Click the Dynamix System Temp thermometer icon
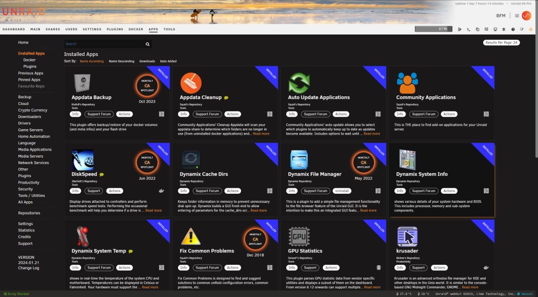Screen dimensions: 538x297 [x=82, y=237]
